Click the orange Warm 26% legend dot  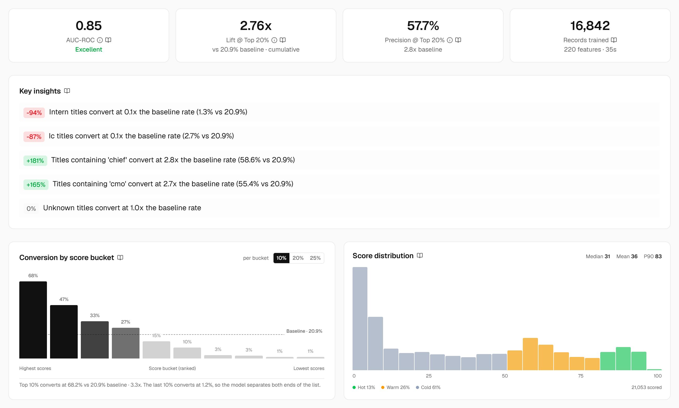(x=383, y=387)
